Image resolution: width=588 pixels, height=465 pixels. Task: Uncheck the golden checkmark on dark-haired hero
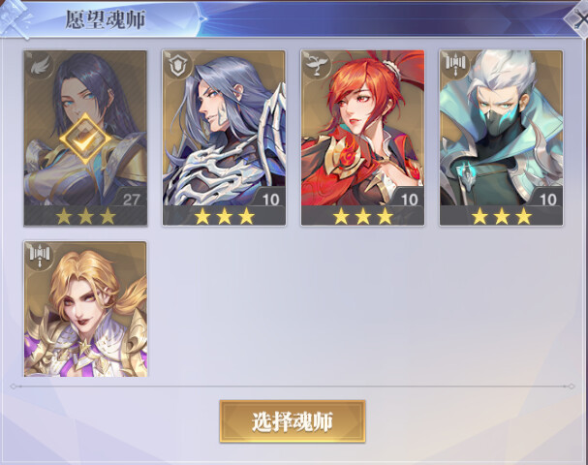[85, 139]
